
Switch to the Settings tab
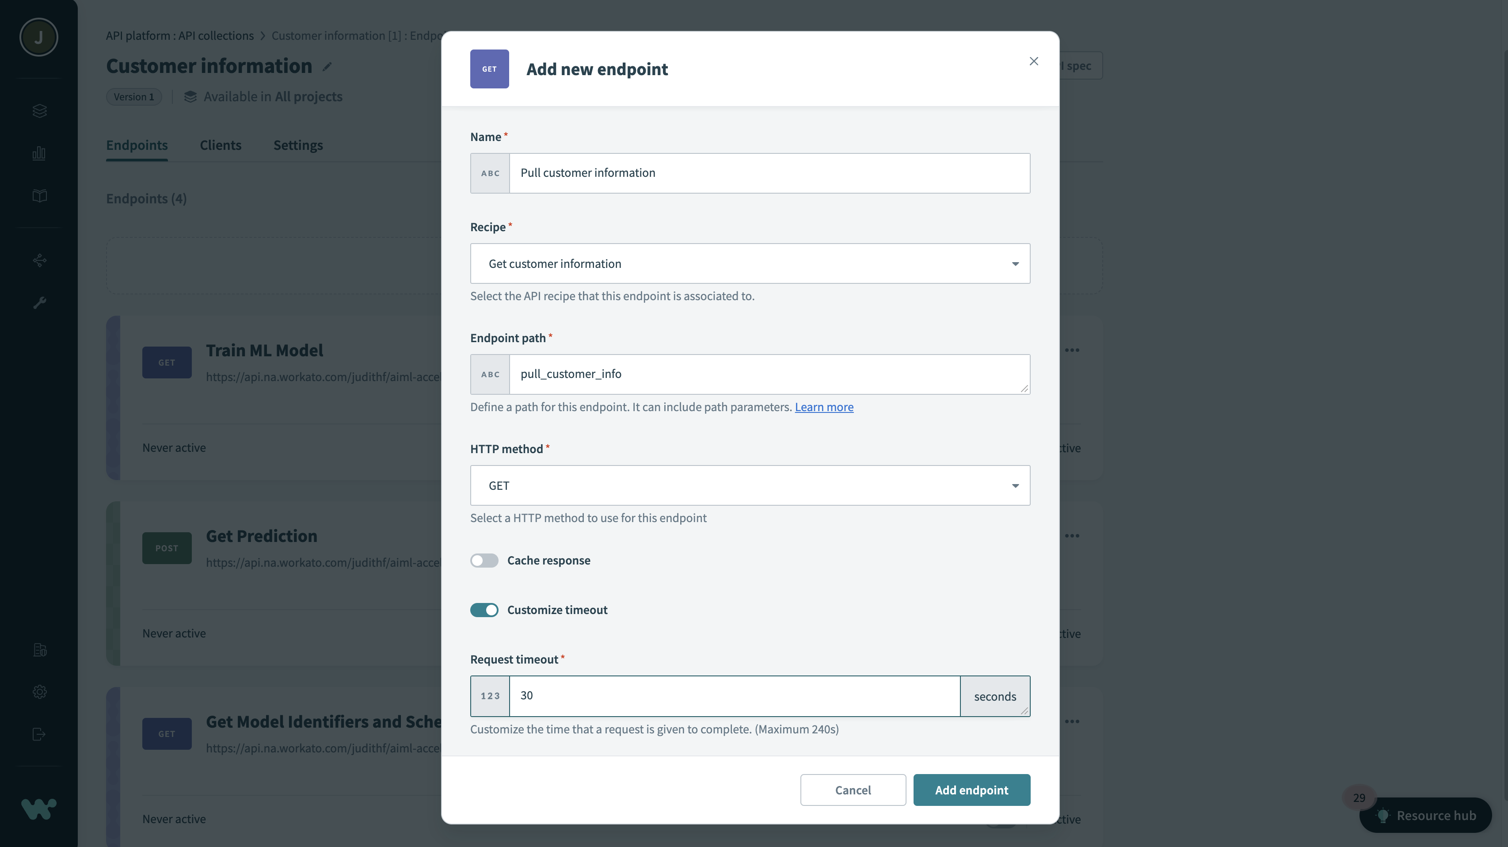click(298, 145)
